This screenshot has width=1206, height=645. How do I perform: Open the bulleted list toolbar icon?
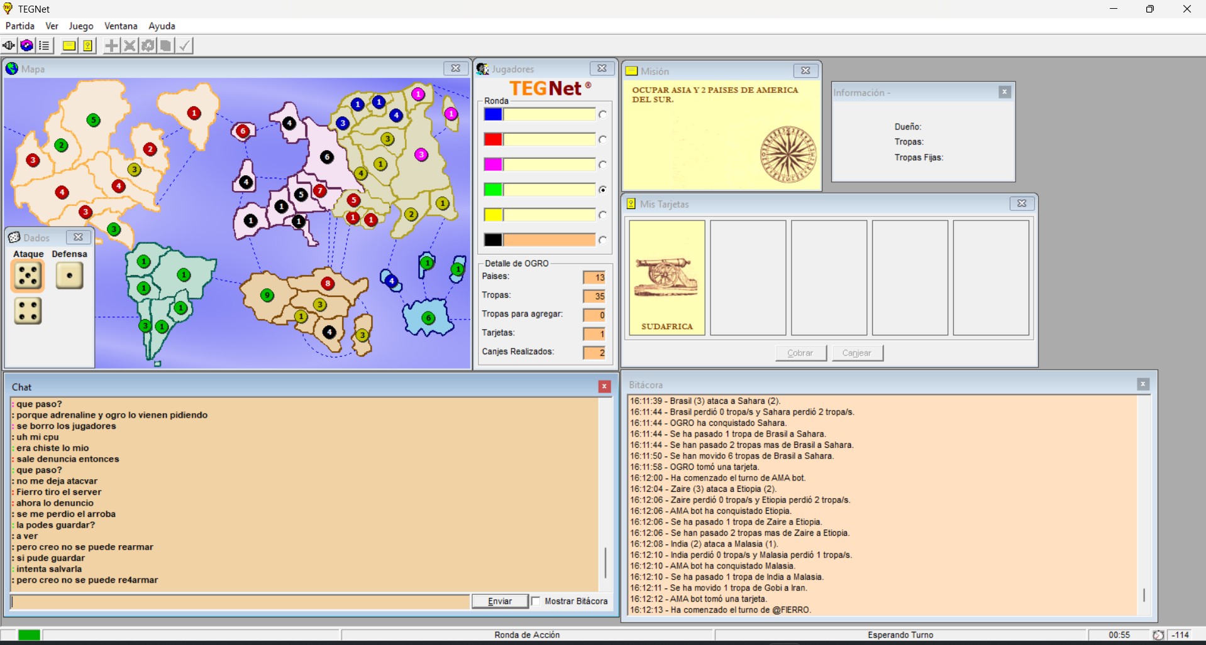click(x=44, y=46)
